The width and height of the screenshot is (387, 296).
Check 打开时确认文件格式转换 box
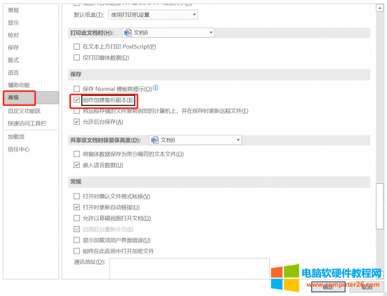(x=77, y=196)
